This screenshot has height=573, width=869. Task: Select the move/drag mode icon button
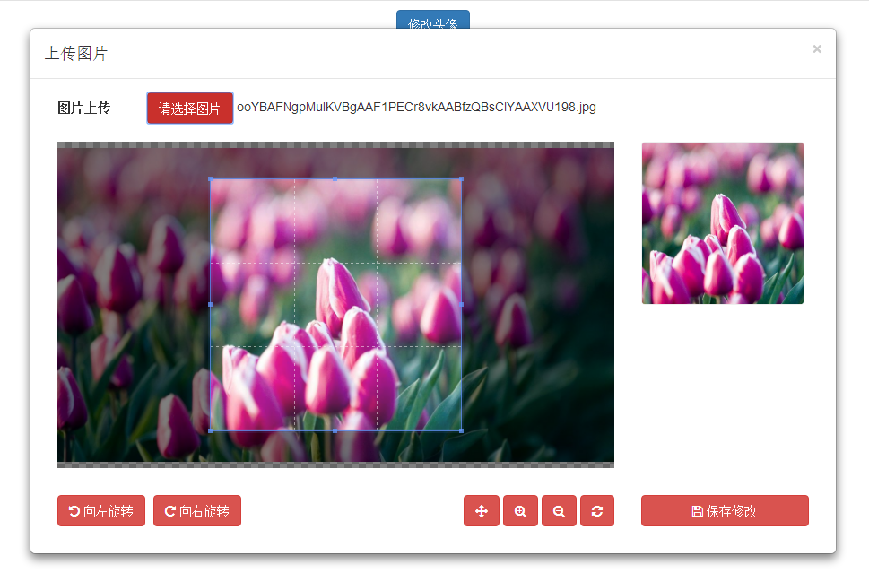pyautogui.click(x=482, y=511)
